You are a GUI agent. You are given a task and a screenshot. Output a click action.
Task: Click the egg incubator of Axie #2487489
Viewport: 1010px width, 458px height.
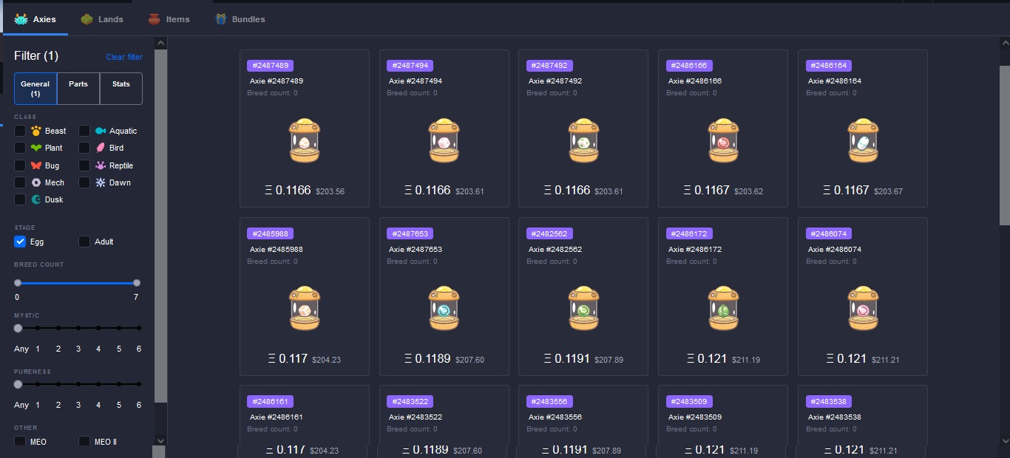[305, 140]
